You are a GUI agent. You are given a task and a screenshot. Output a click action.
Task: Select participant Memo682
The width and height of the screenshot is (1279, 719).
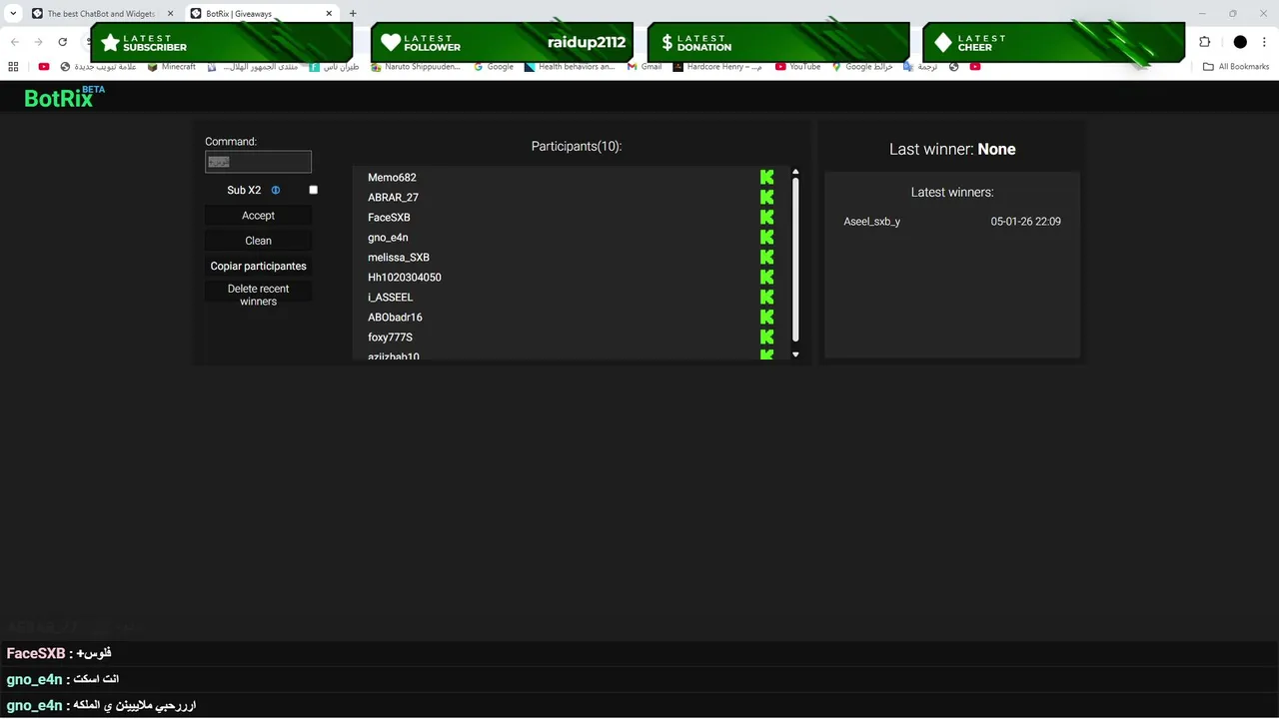click(392, 177)
